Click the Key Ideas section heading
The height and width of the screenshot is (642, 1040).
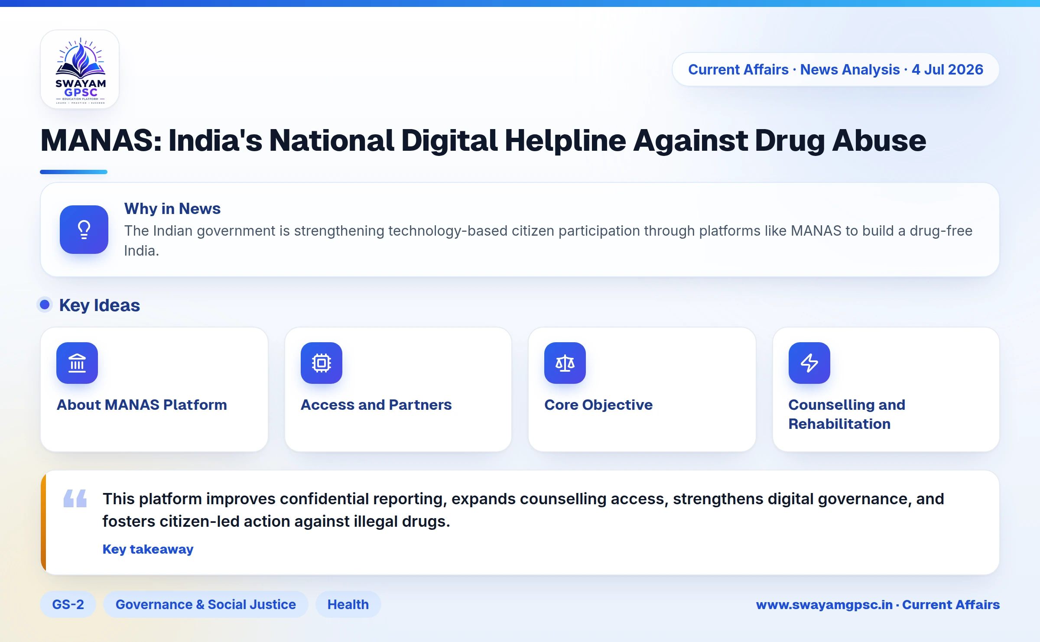(x=100, y=305)
